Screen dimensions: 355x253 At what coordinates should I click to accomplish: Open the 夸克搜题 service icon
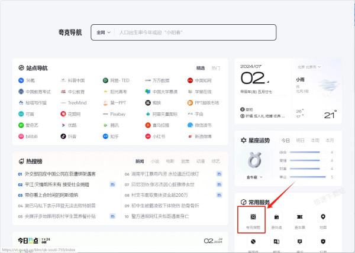coord(253,217)
